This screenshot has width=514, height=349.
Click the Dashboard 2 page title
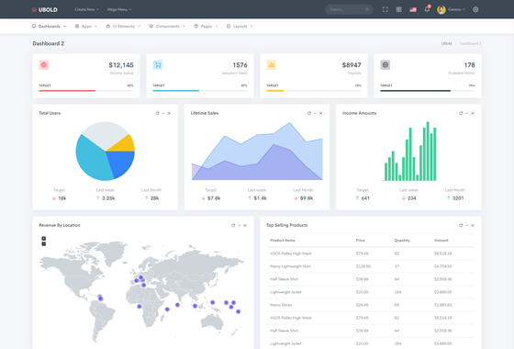tap(49, 44)
